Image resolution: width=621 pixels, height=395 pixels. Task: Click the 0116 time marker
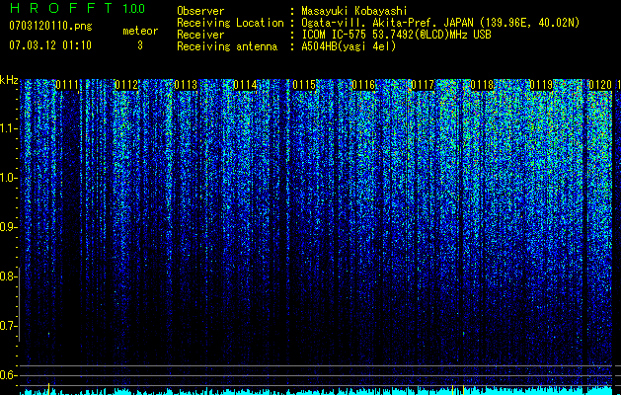pyautogui.click(x=363, y=85)
